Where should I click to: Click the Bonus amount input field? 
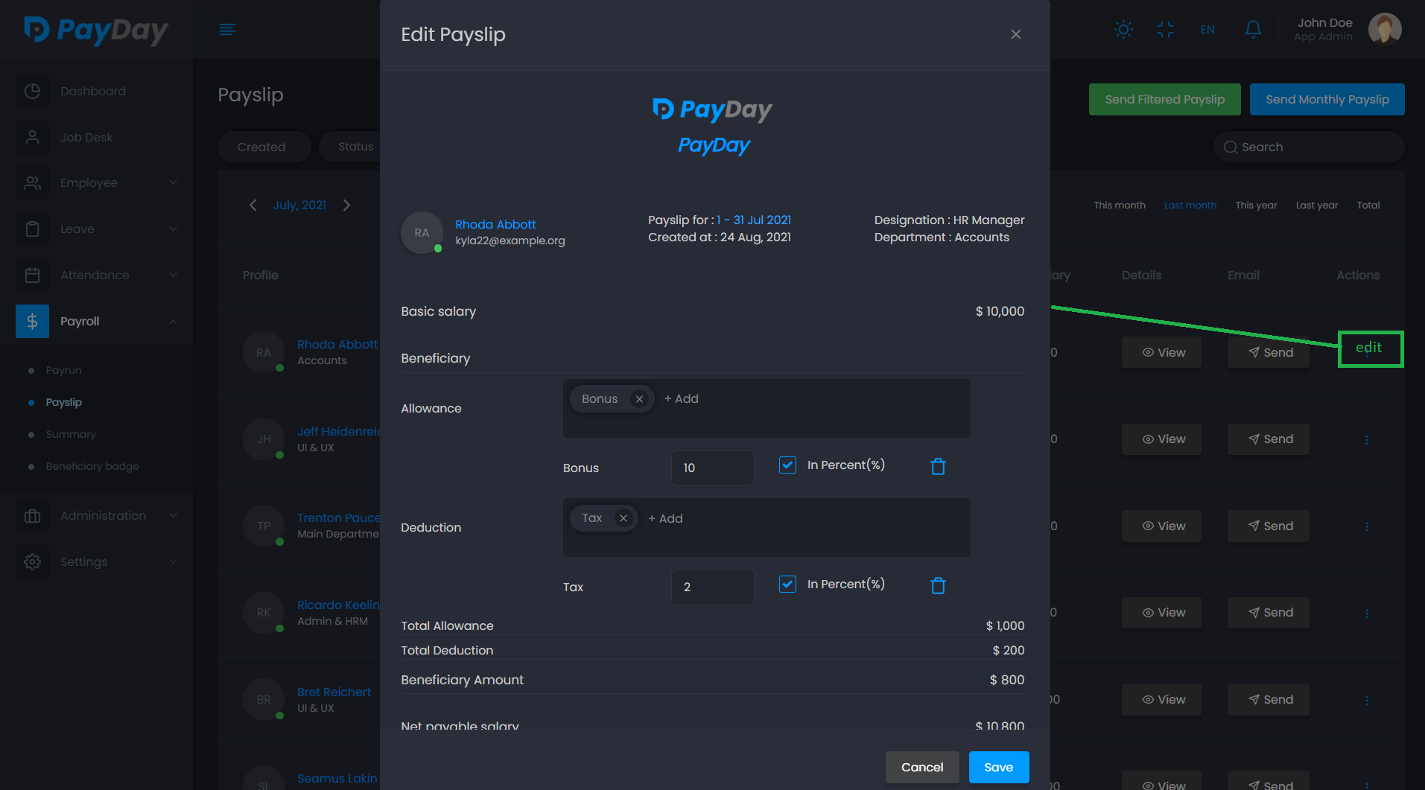click(712, 468)
